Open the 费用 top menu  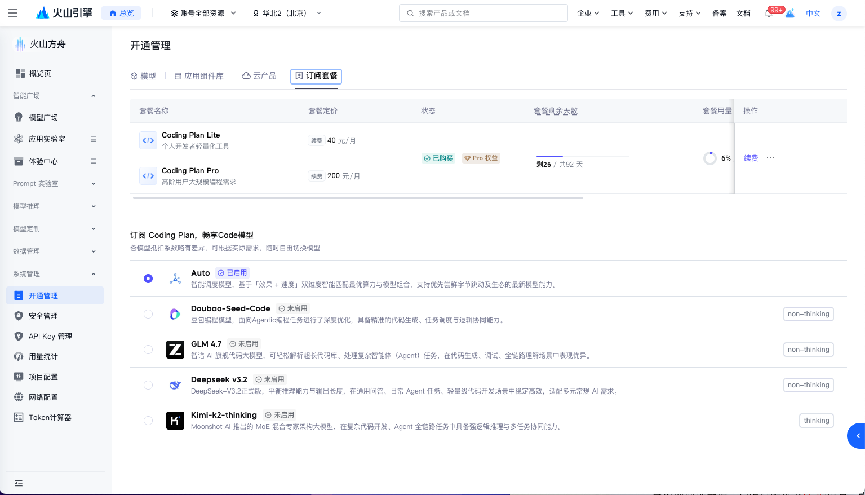(x=655, y=13)
